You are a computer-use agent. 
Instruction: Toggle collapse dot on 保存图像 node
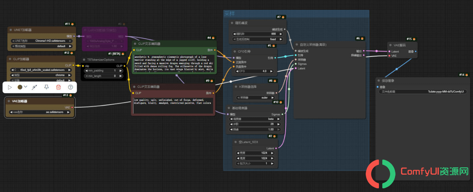(379, 81)
